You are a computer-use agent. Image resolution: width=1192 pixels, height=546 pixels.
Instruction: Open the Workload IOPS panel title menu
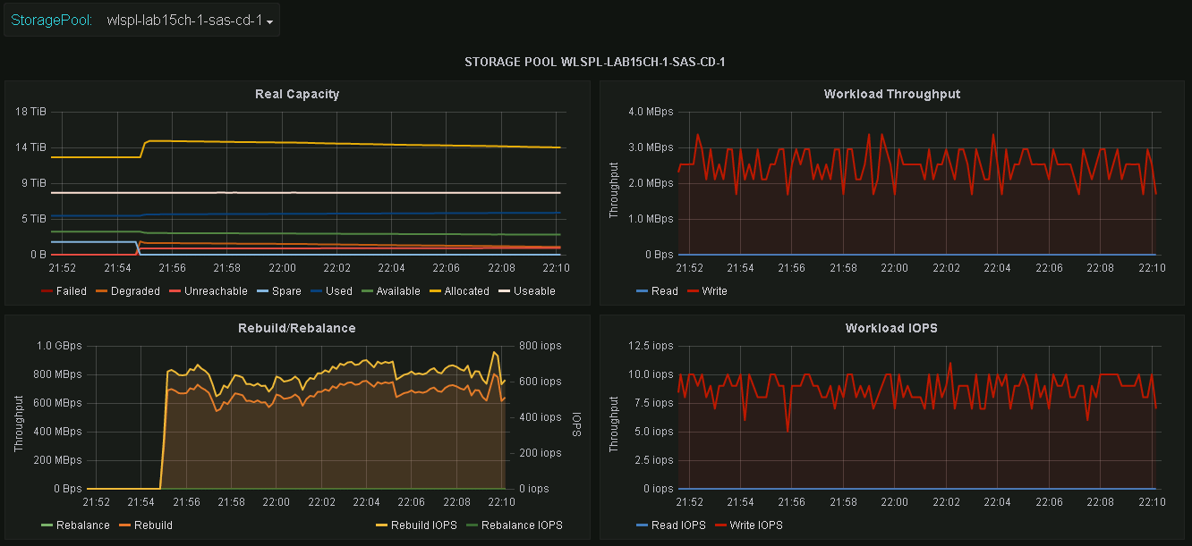pos(892,328)
